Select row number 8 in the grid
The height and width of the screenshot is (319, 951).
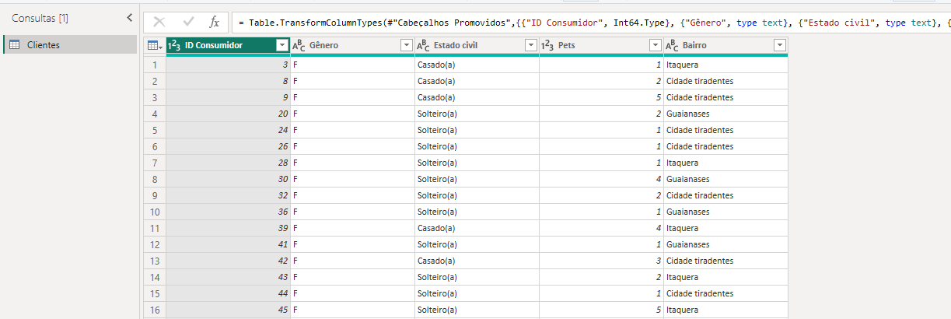coord(154,179)
